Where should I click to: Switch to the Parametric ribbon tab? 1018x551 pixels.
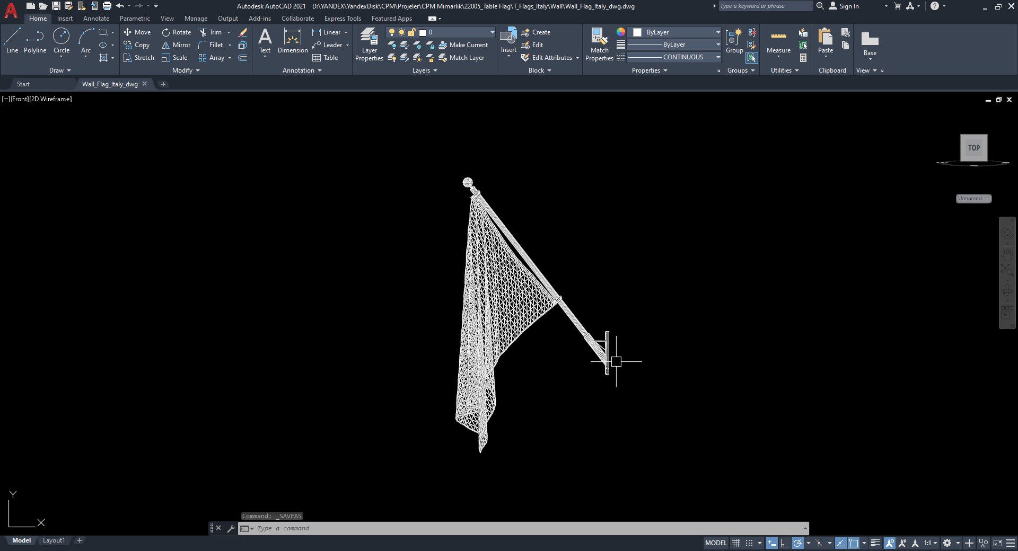(x=135, y=19)
